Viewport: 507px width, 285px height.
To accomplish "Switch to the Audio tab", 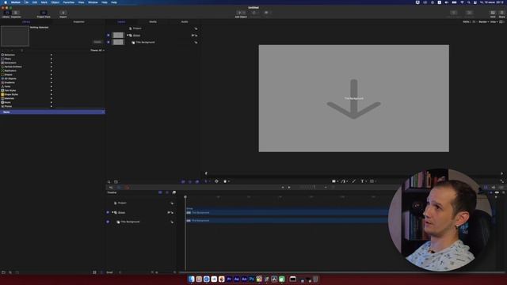I will (x=185, y=22).
